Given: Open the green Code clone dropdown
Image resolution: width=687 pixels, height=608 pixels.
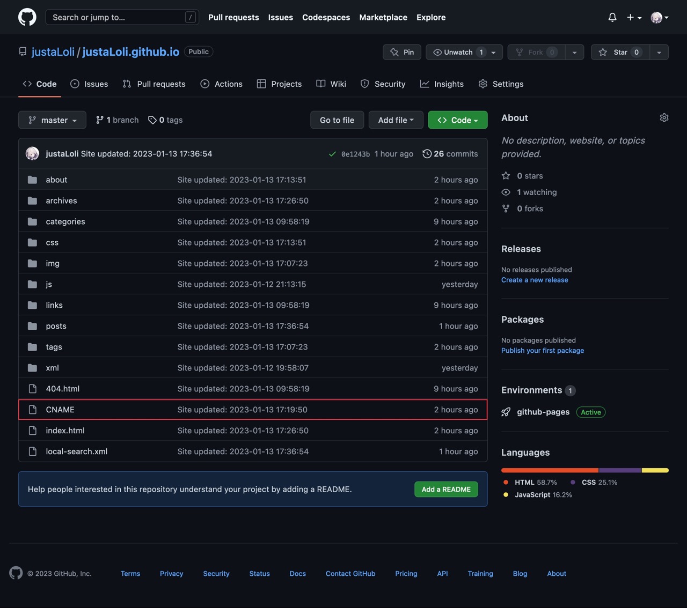Looking at the screenshot, I should (x=458, y=120).
